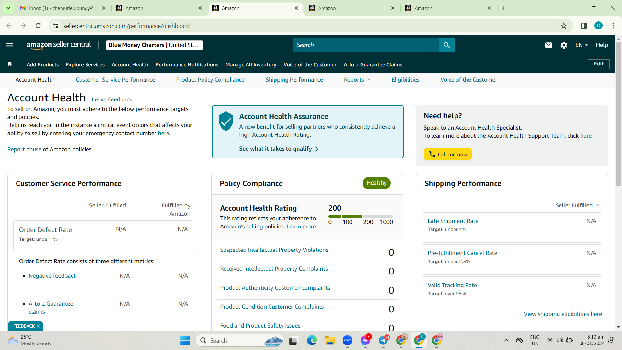Open the Eligibilities tab

coord(405,80)
